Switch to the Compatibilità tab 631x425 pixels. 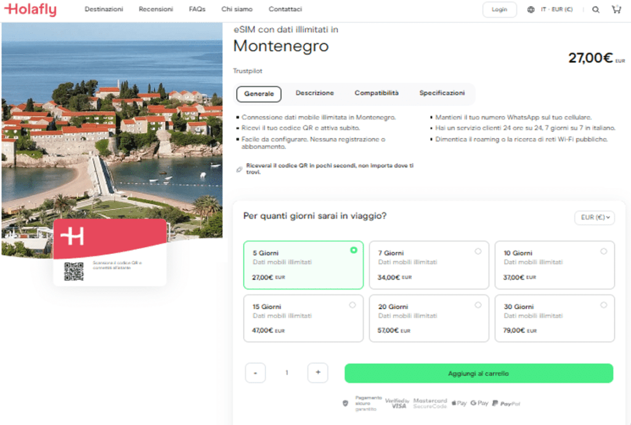(x=377, y=93)
